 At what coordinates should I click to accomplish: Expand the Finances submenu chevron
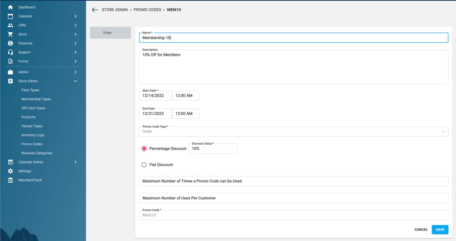(75, 43)
